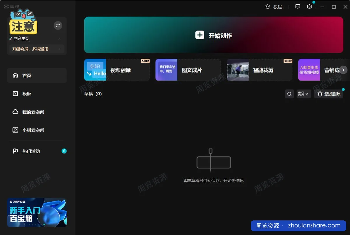Click the cloud icon for 我的云空间
This screenshot has width=350, height=235.
(x=15, y=112)
